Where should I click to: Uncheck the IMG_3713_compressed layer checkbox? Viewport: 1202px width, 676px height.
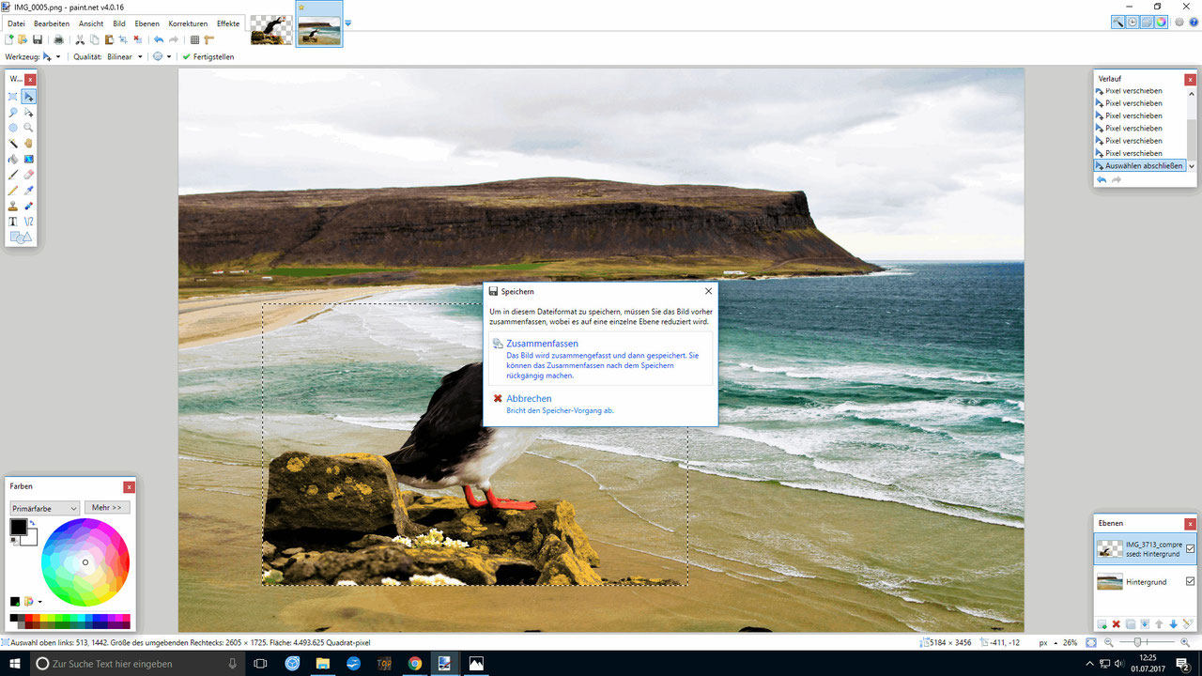tap(1190, 549)
